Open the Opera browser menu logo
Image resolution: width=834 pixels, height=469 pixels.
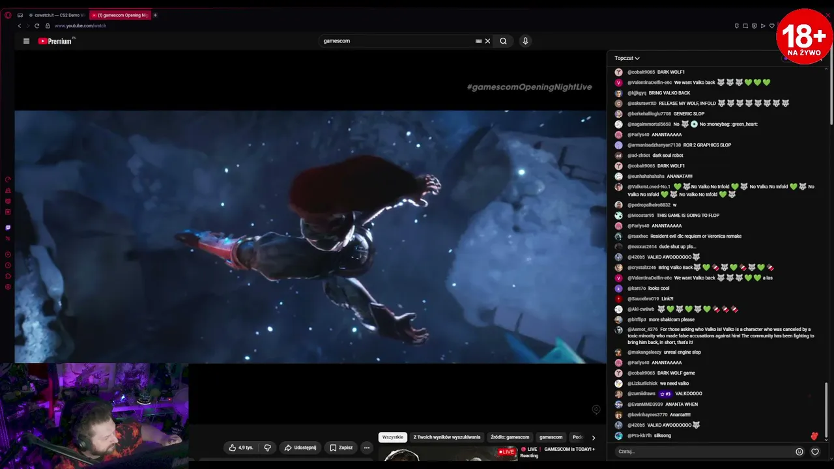click(8, 15)
